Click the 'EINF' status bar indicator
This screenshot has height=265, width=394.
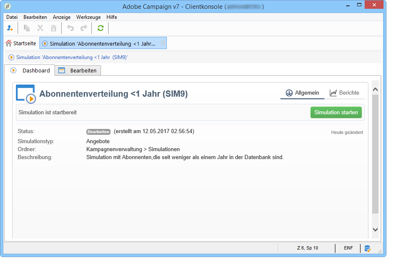348,248
